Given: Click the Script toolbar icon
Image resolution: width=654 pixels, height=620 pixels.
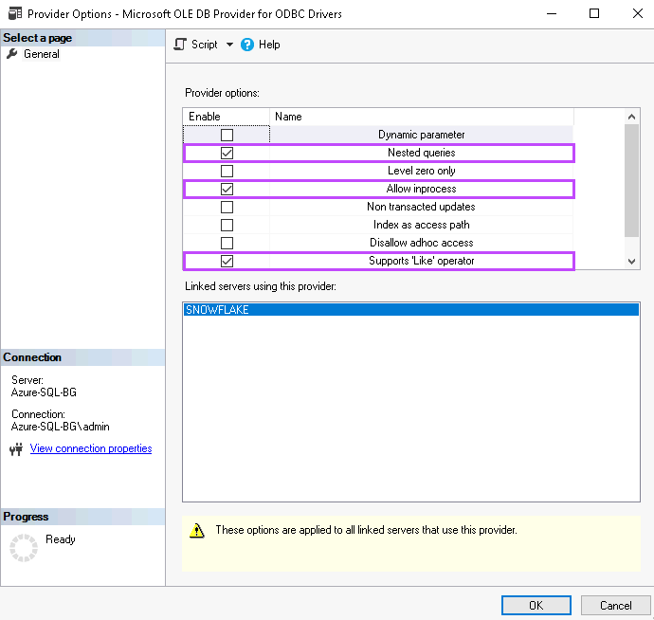Looking at the screenshot, I should pos(180,45).
